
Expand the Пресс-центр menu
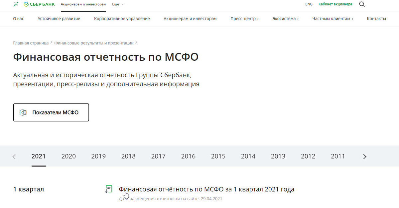[x=244, y=19]
